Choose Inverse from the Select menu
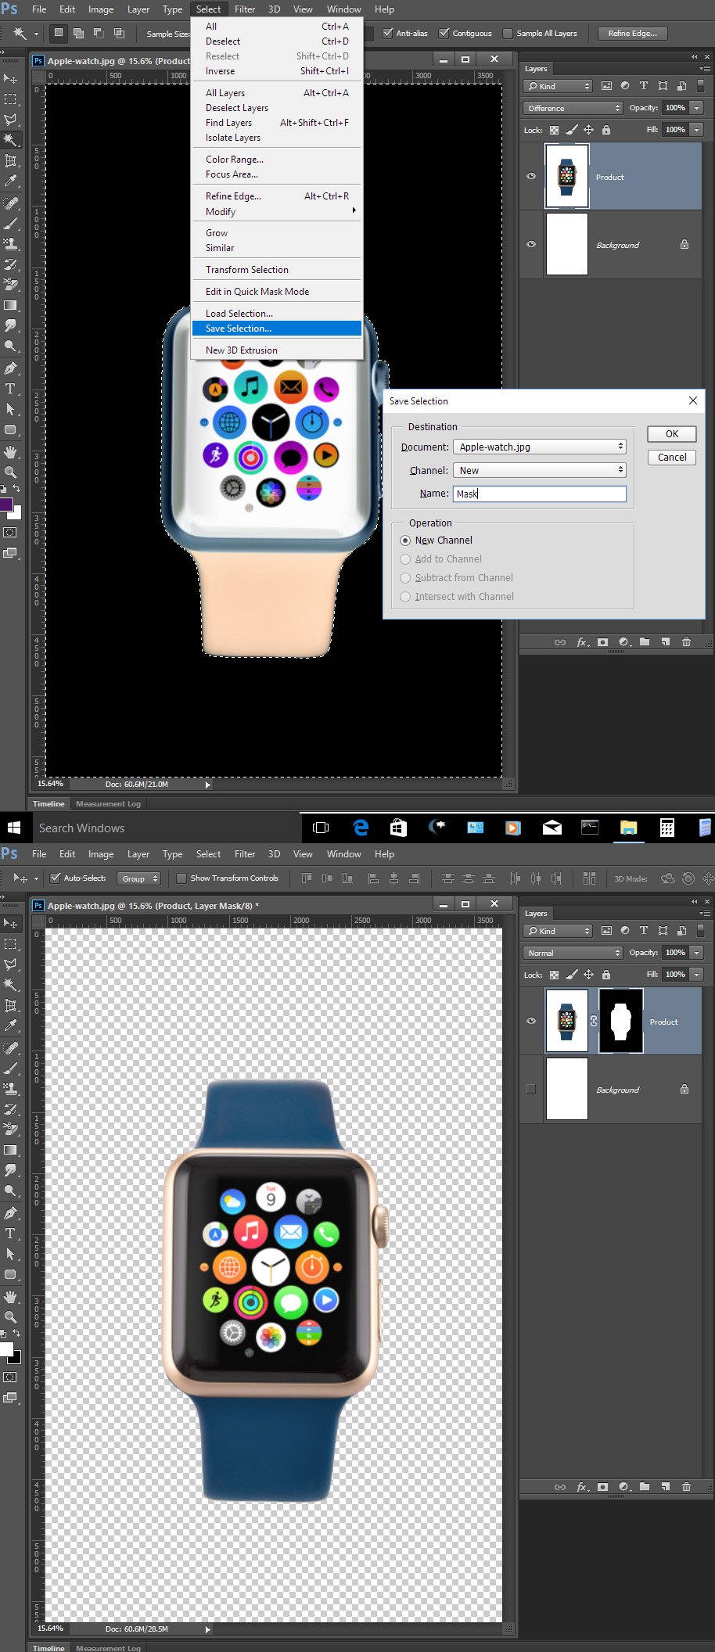This screenshot has height=1652, width=715. pos(277,71)
